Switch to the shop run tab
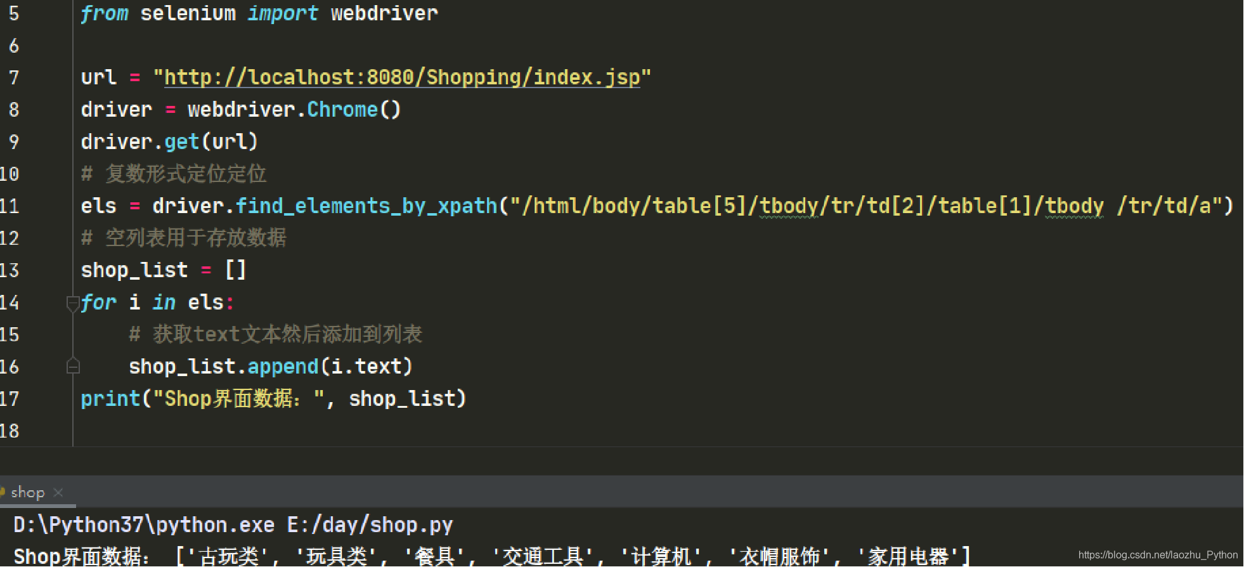The image size is (1244, 567). click(x=27, y=492)
